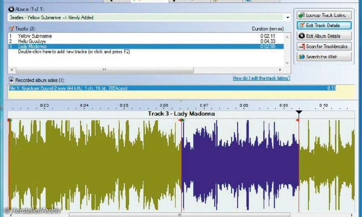Click the trackbreak marker at Lady Madonna start
Screen dimensions: 362x217
[182, 120]
